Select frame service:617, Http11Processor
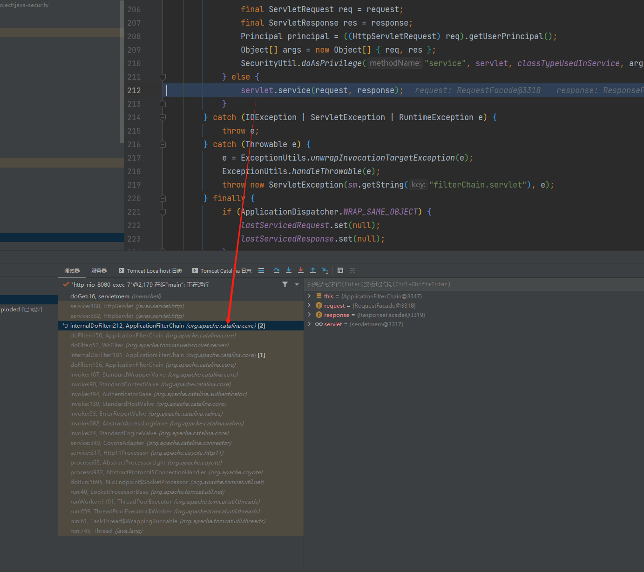 coord(181,453)
